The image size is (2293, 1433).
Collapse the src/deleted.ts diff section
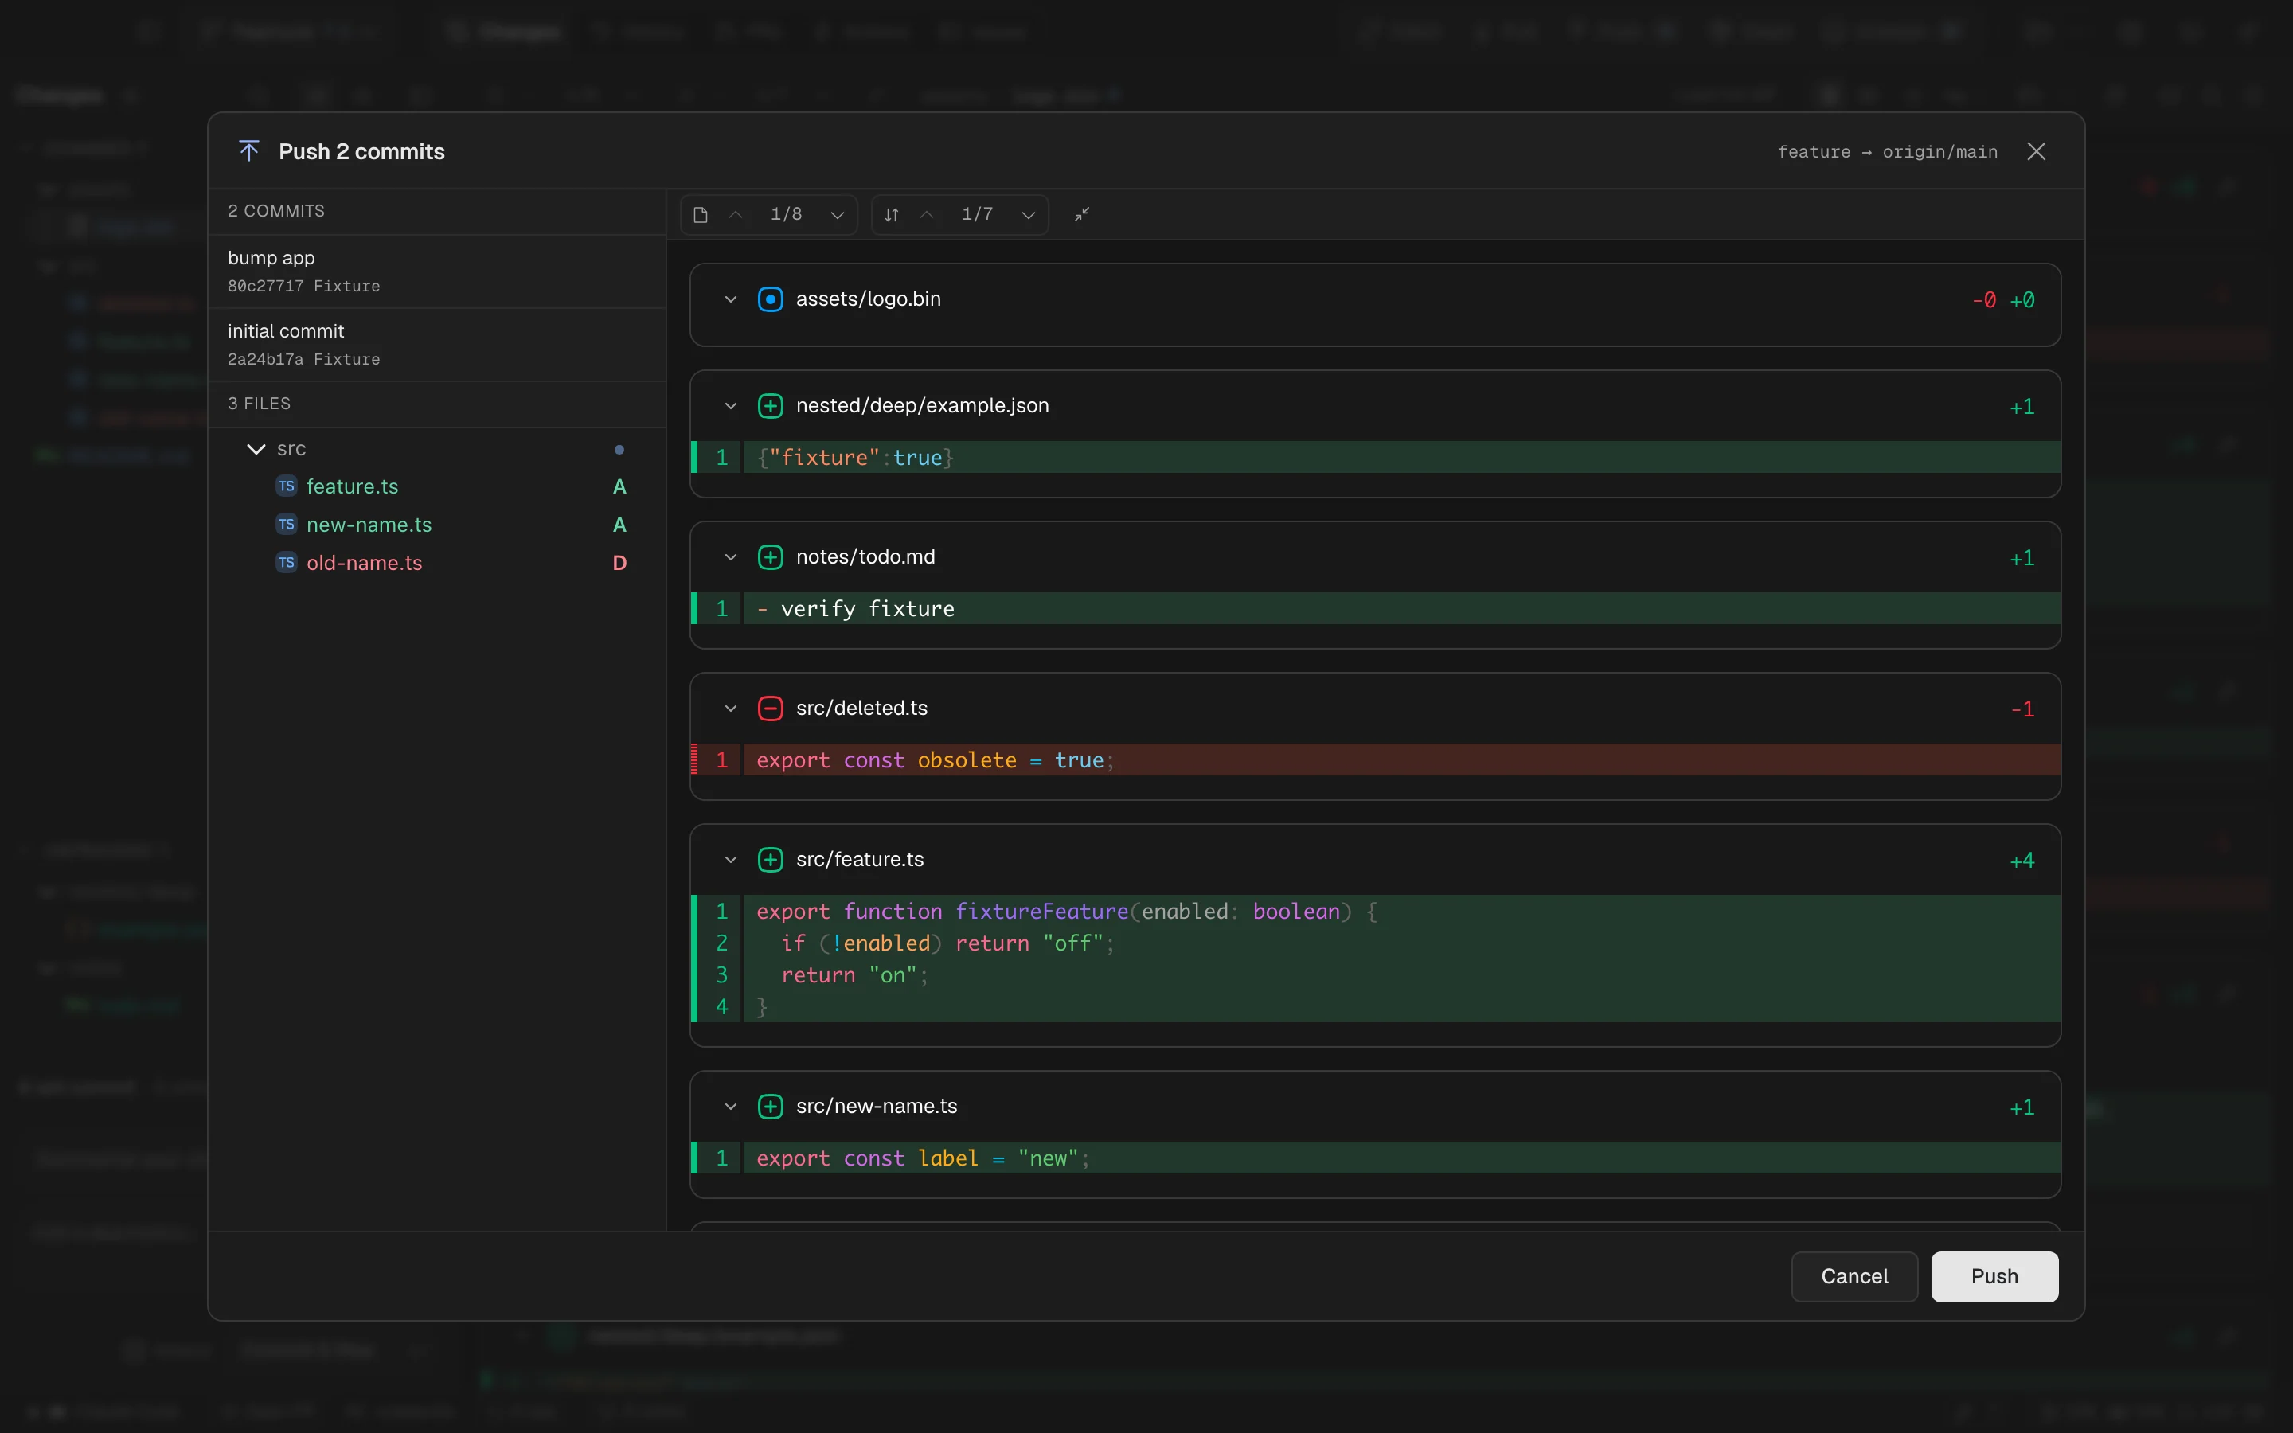731,709
